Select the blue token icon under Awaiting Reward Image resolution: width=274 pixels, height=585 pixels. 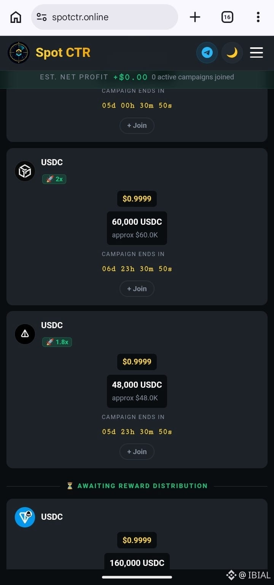pyautogui.click(x=25, y=517)
